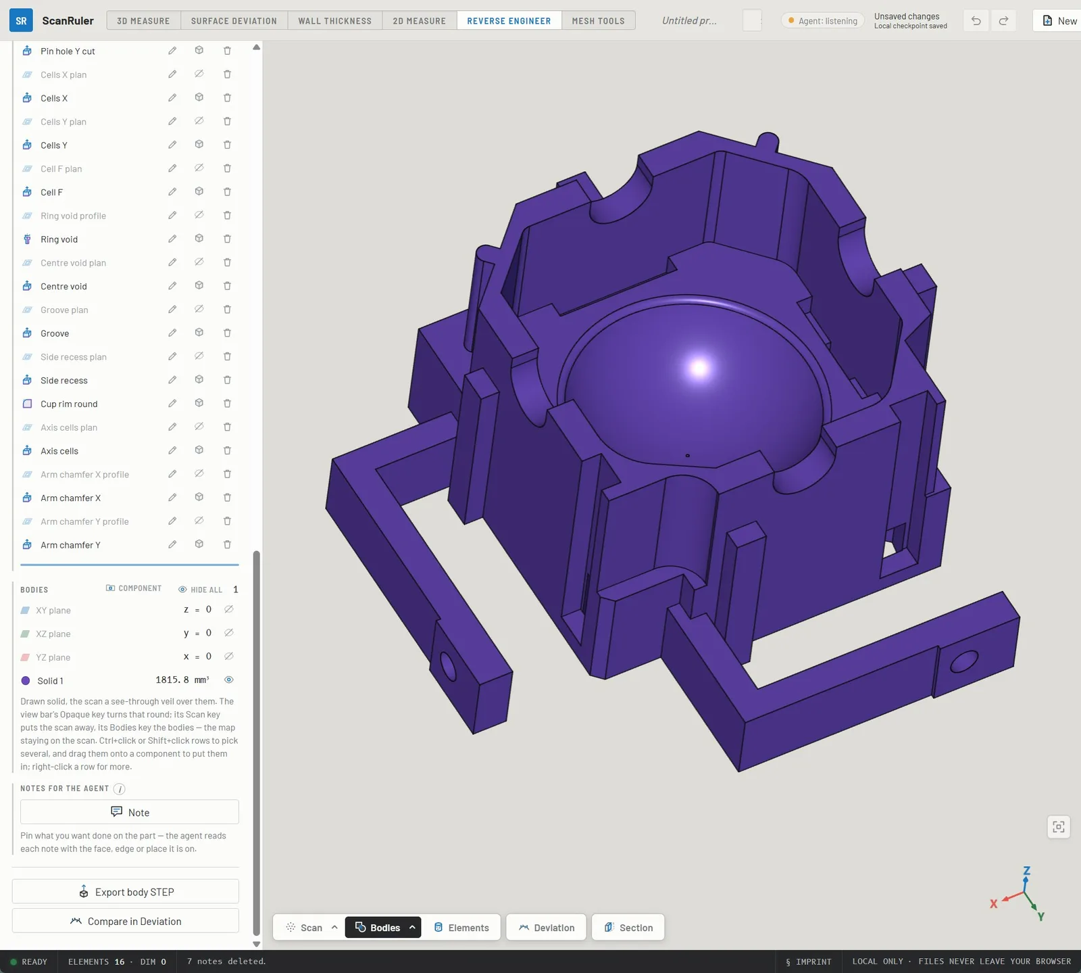Add a Note for the agent

click(130, 812)
